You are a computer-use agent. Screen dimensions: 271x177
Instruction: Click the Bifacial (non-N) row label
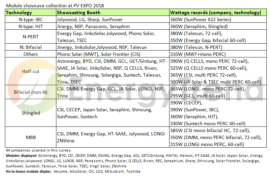(31, 92)
